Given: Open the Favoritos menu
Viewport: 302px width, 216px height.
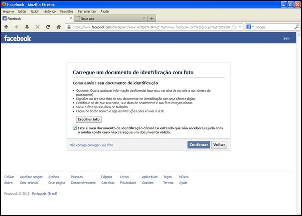Looking at the screenshot, I should [67, 11].
